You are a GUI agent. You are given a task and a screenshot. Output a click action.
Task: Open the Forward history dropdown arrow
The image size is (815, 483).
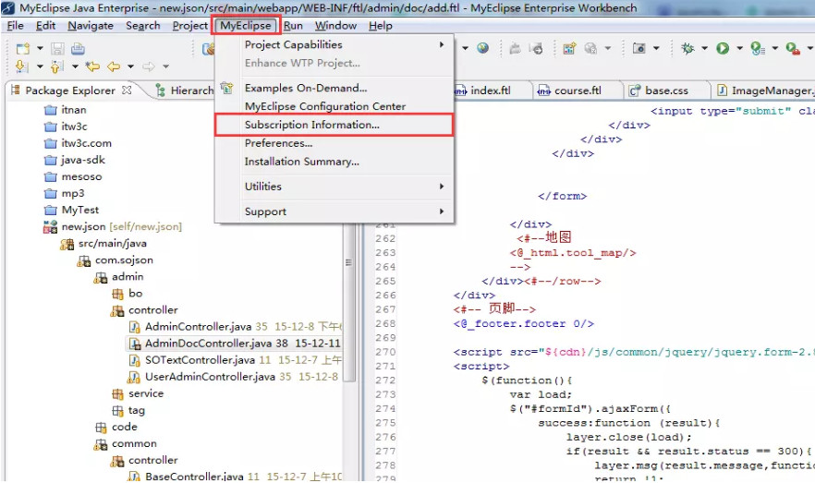tap(165, 66)
